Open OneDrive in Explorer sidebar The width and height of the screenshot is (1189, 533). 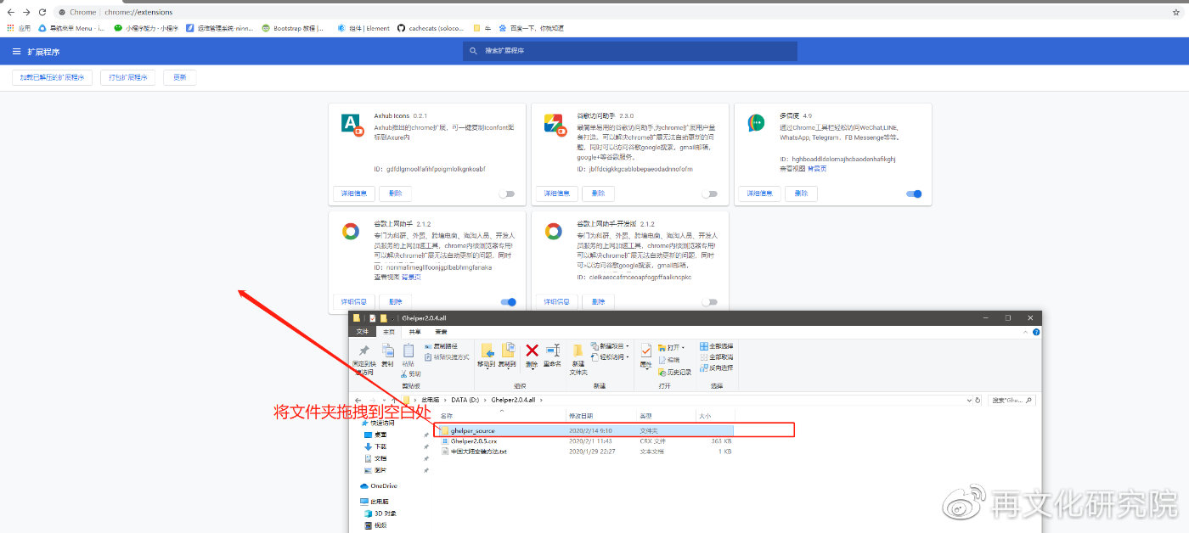379,486
